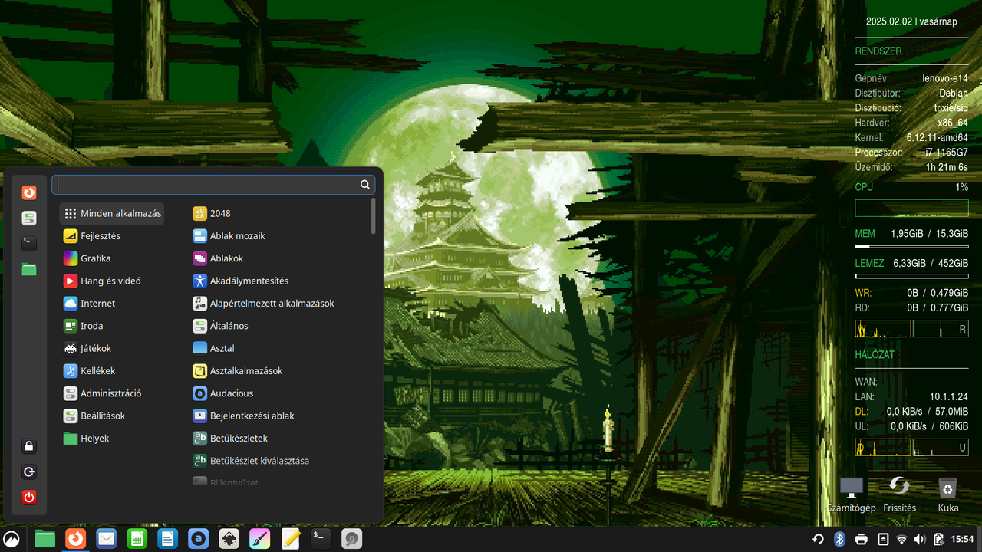Screen dimensions: 982x552
Task: Click the logout icon in menu sidebar
Action: [x=29, y=472]
